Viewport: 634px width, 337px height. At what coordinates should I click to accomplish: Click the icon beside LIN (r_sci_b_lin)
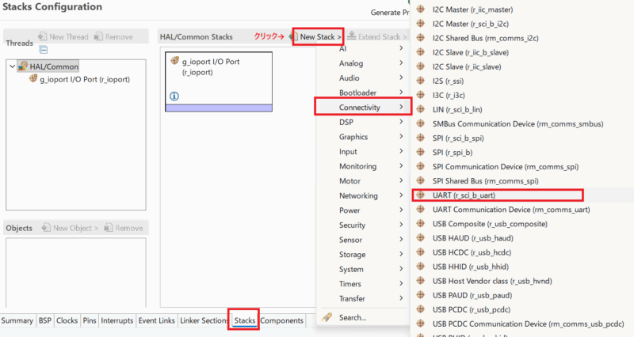coord(421,109)
